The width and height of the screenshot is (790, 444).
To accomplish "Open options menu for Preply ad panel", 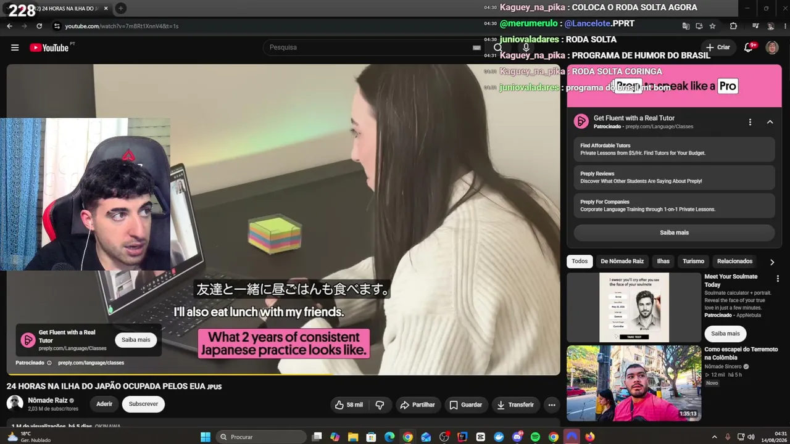I will [750, 122].
